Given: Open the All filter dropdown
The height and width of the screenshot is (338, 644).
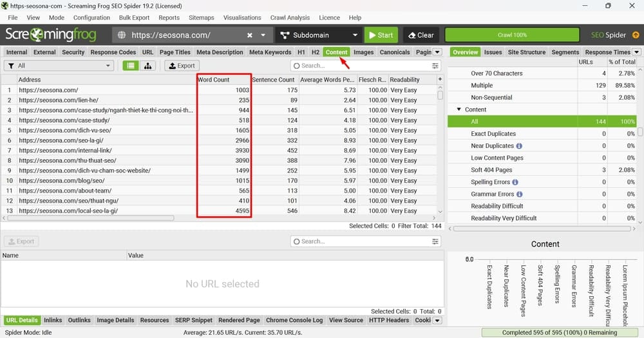Looking at the screenshot, I should [x=59, y=66].
